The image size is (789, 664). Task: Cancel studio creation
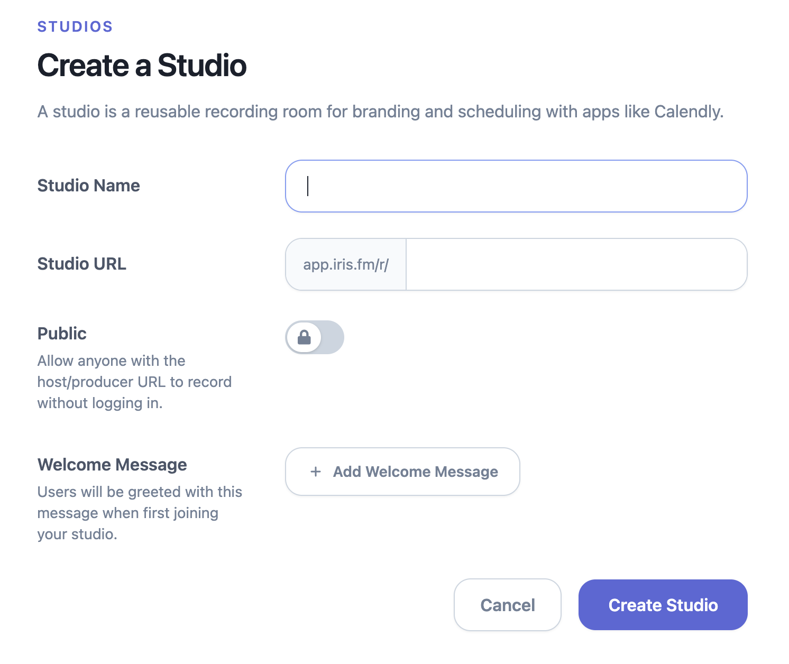pos(507,605)
